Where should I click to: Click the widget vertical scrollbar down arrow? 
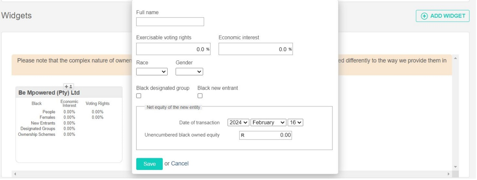(x=455, y=167)
